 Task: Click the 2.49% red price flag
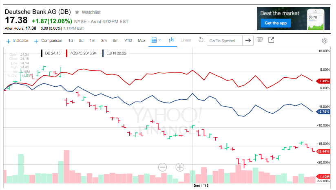323,81
